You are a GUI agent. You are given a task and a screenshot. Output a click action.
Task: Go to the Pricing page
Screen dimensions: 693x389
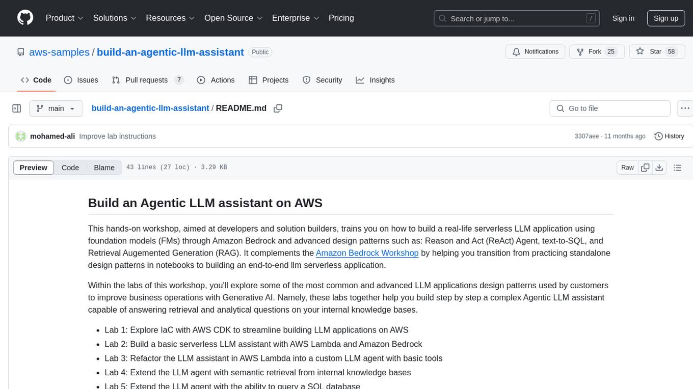(341, 18)
